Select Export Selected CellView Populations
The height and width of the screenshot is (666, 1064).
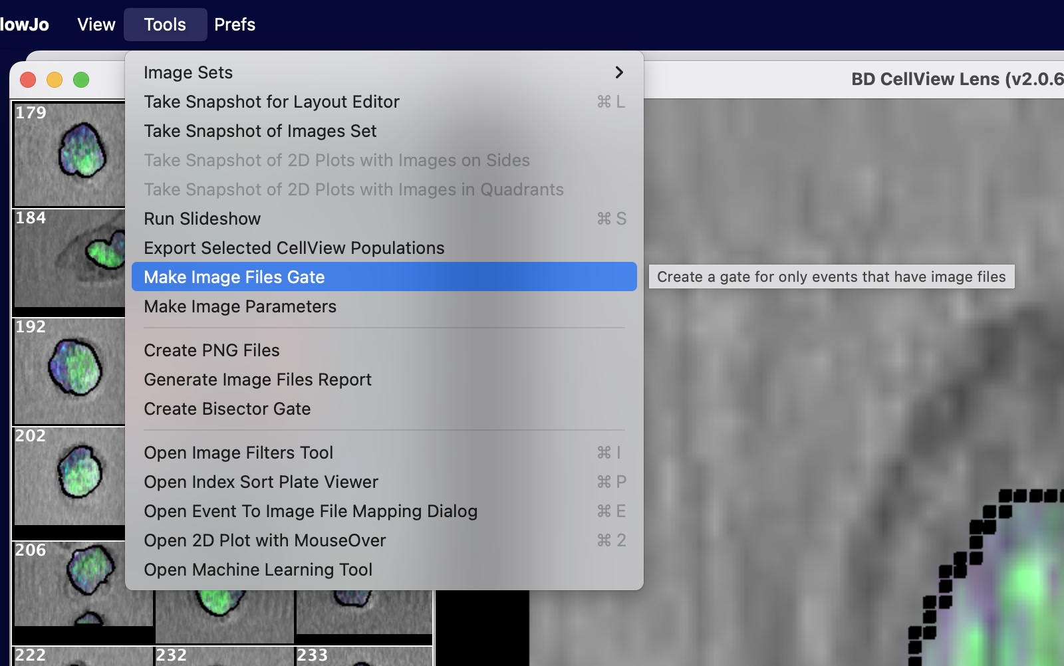click(x=384, y=248)
